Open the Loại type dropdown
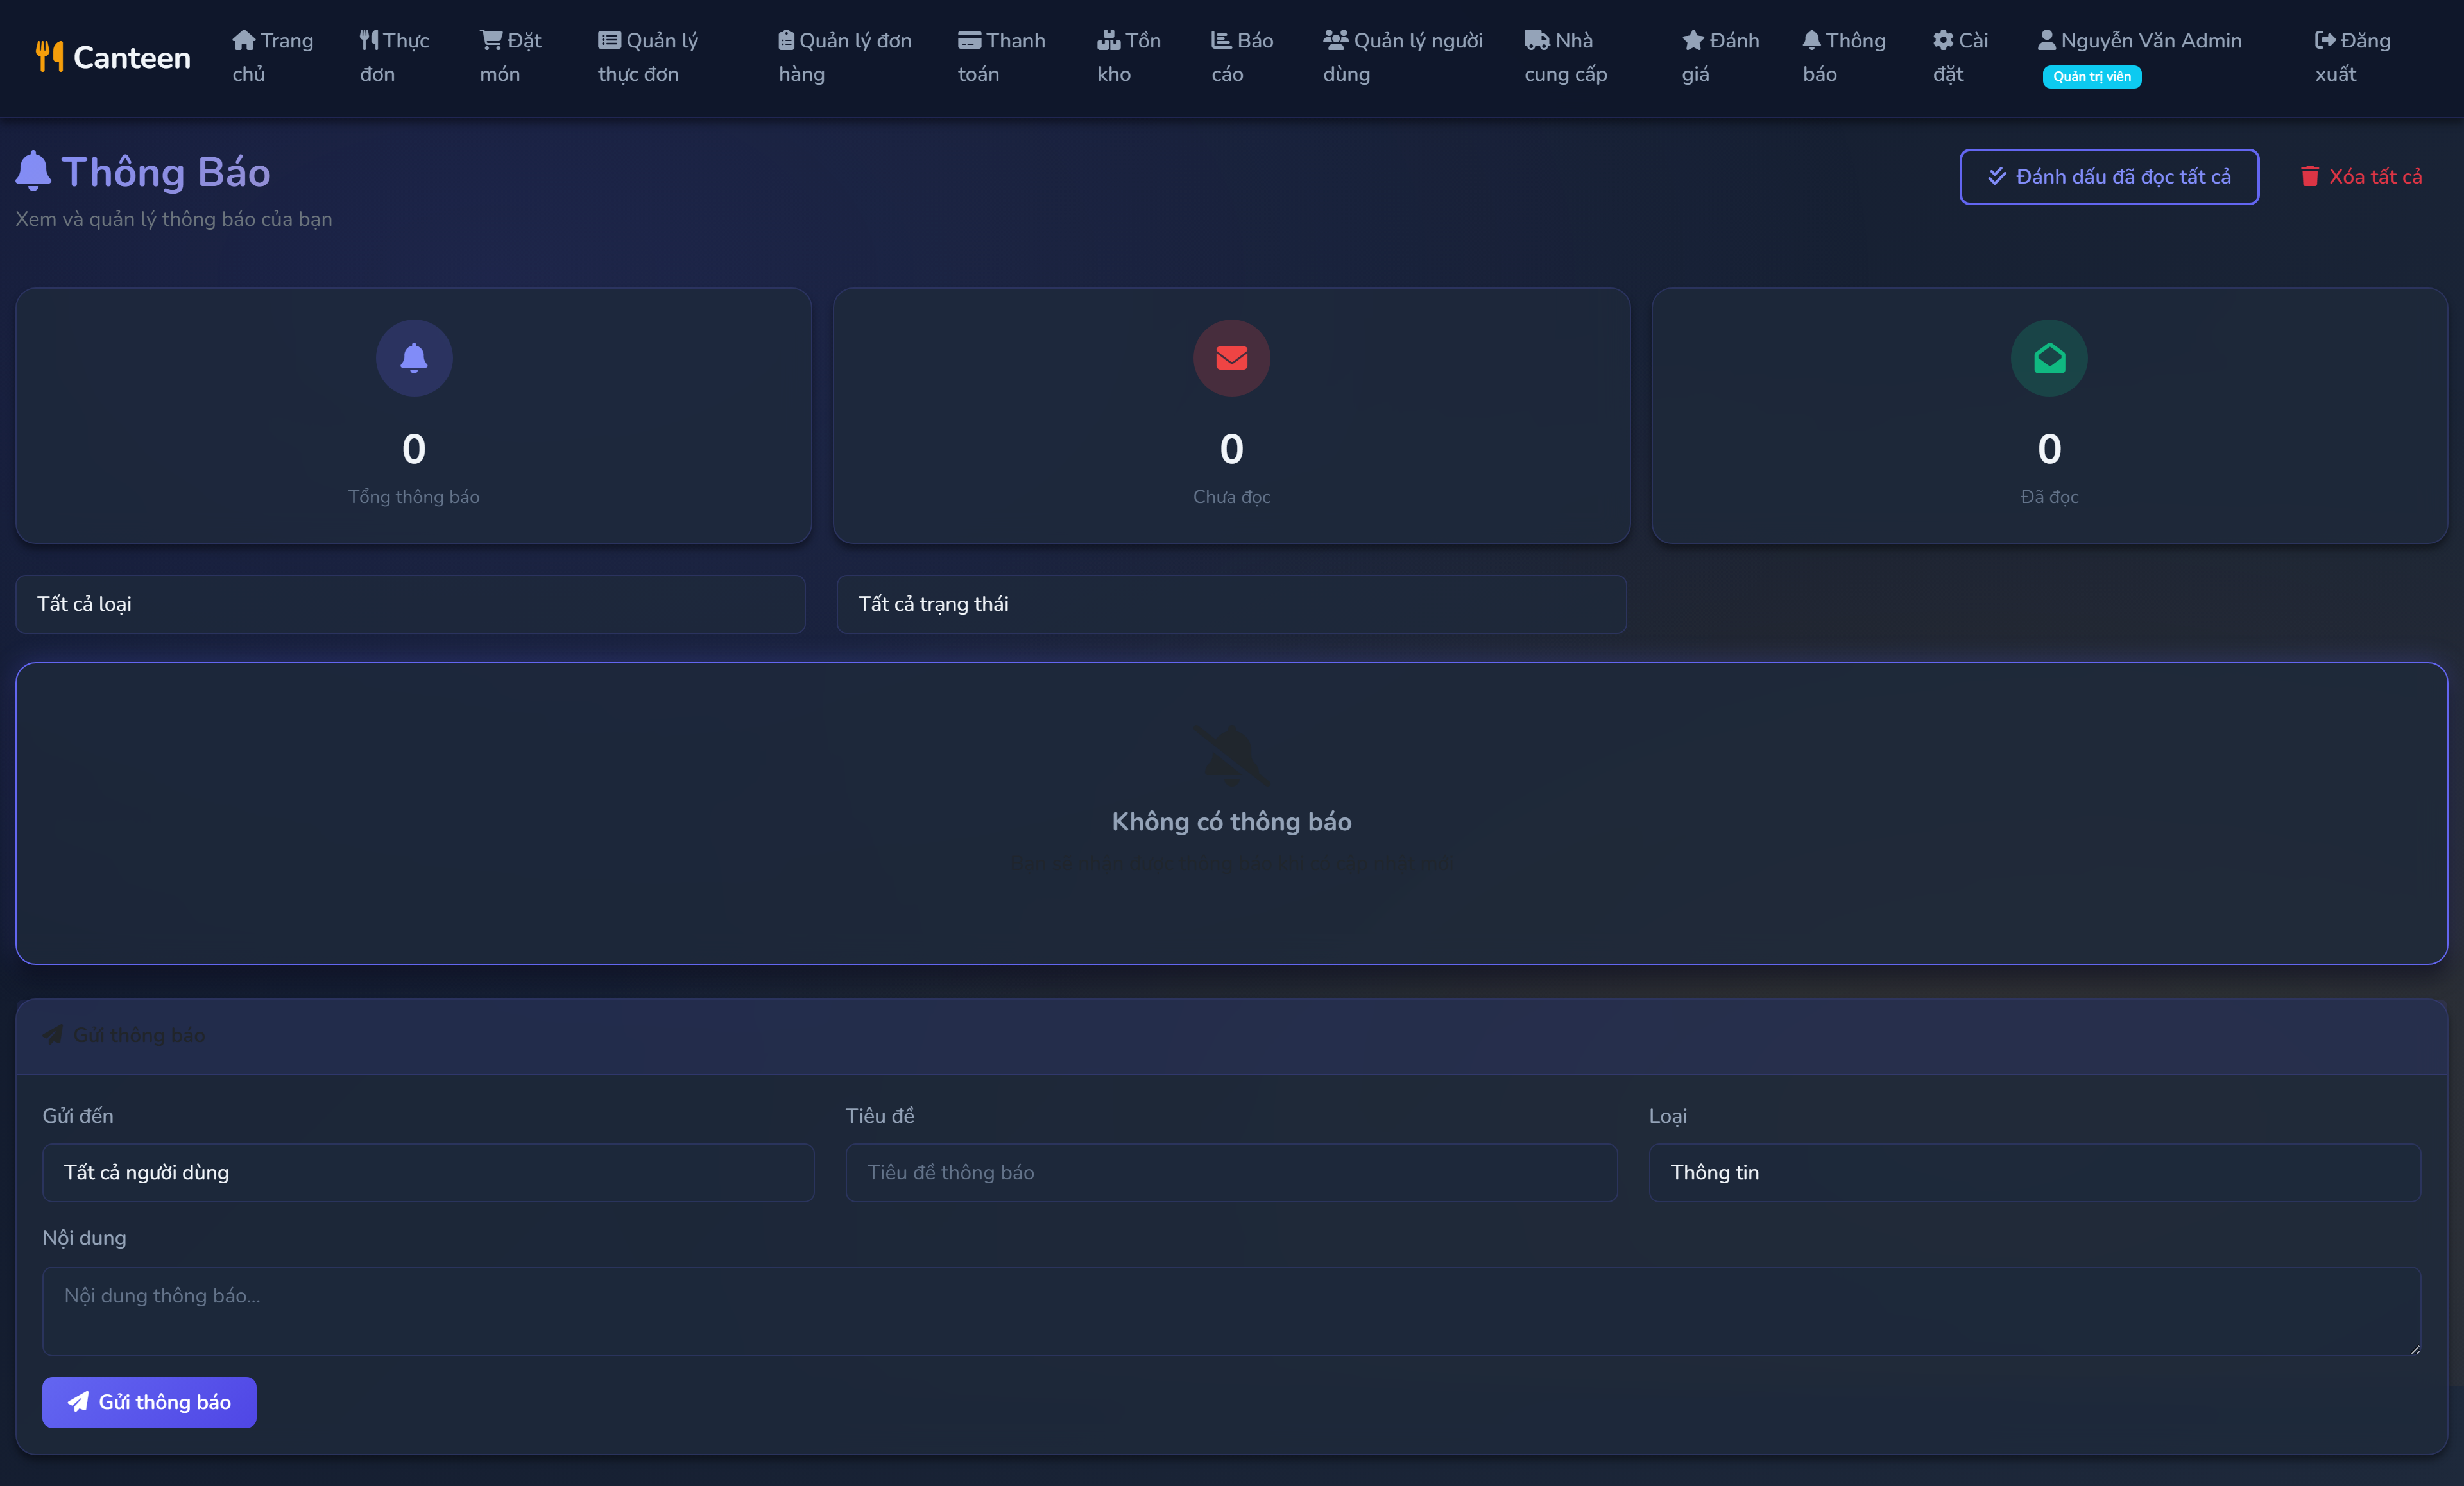Image resolution: width=2464 pixels, height=1486 pixels. pos(2034,1173)
